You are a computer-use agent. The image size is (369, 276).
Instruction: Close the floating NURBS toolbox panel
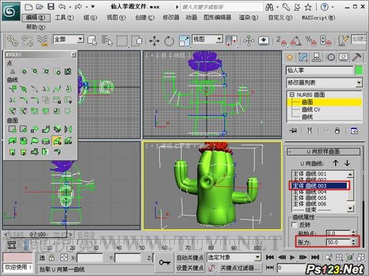74,55
